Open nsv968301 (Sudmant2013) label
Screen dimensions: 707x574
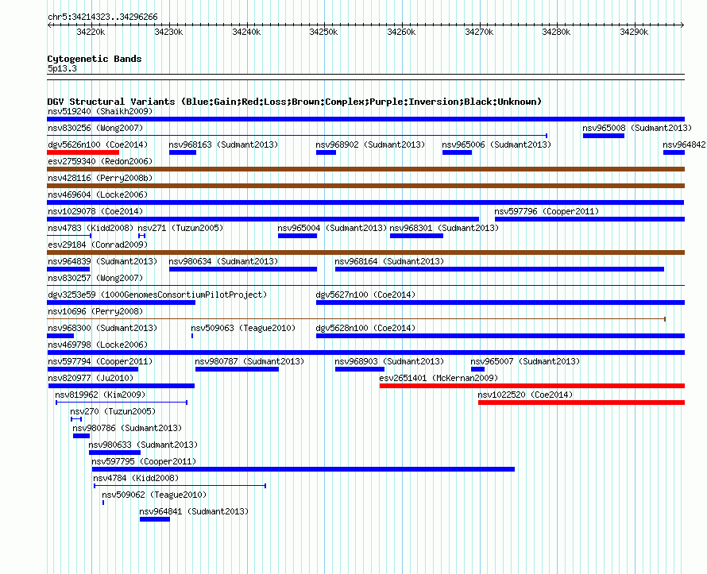click(444, 228)
